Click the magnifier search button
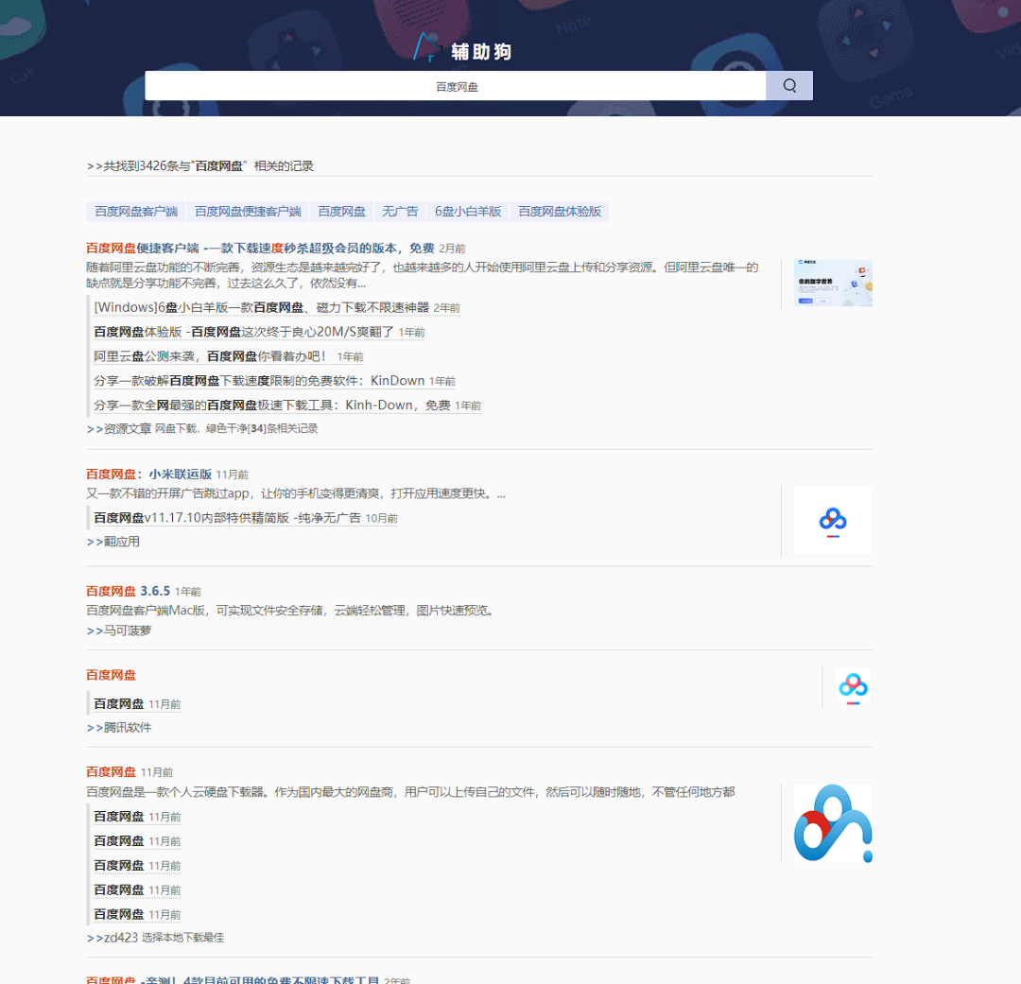Image resolution: width=1021 pixels, height=984 pixels. [x=789, y=85]
